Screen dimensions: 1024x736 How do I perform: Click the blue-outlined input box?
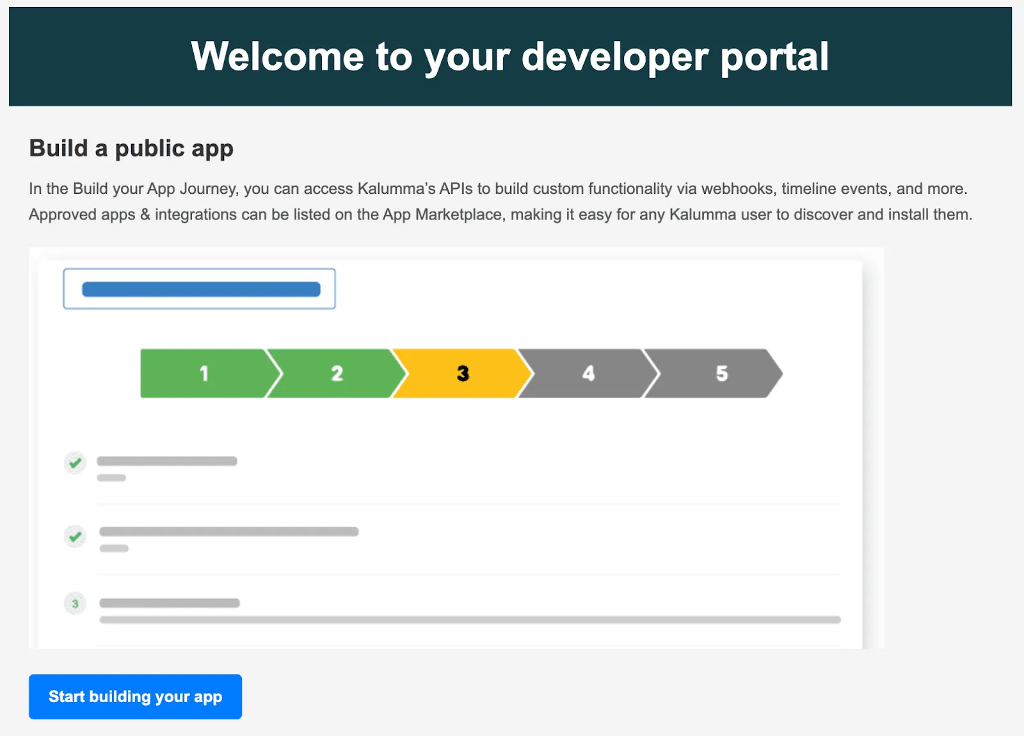(x=199, y=289)
